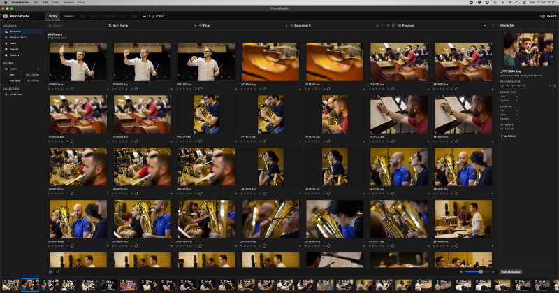Toggle the reject icon beside the Inspector flag
Screen dimensions: 559x293
coord(555,86)
